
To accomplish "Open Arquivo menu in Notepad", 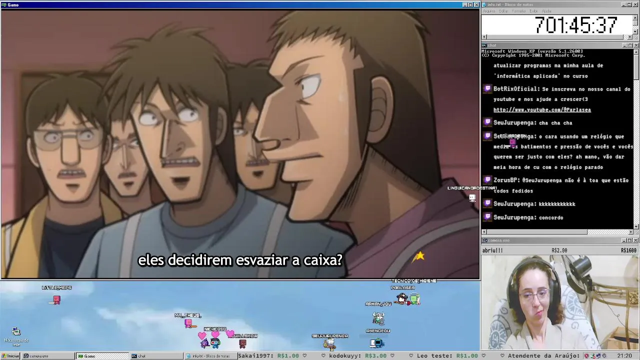I will pyautogui.click(x=488, y=11).
